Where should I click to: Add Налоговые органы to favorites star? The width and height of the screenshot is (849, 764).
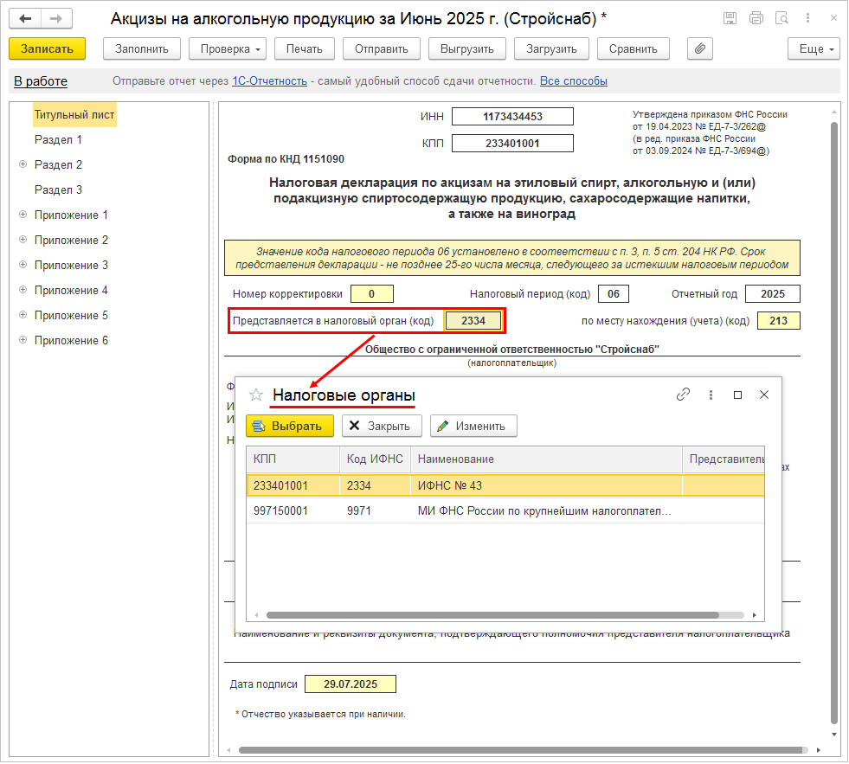pos(255,395)
